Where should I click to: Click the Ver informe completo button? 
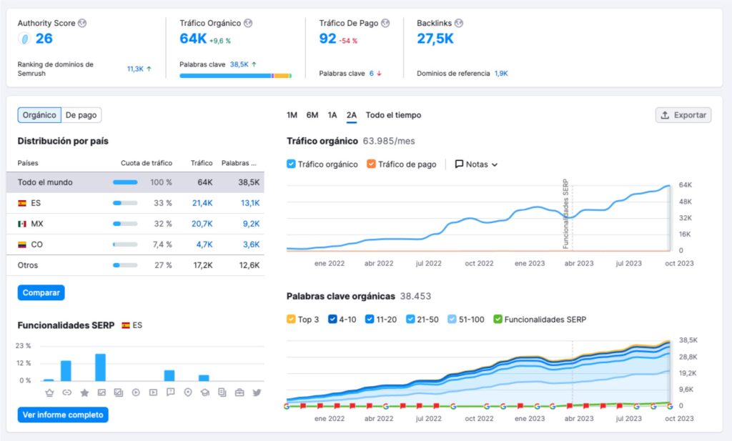click(x=63, y=415)
